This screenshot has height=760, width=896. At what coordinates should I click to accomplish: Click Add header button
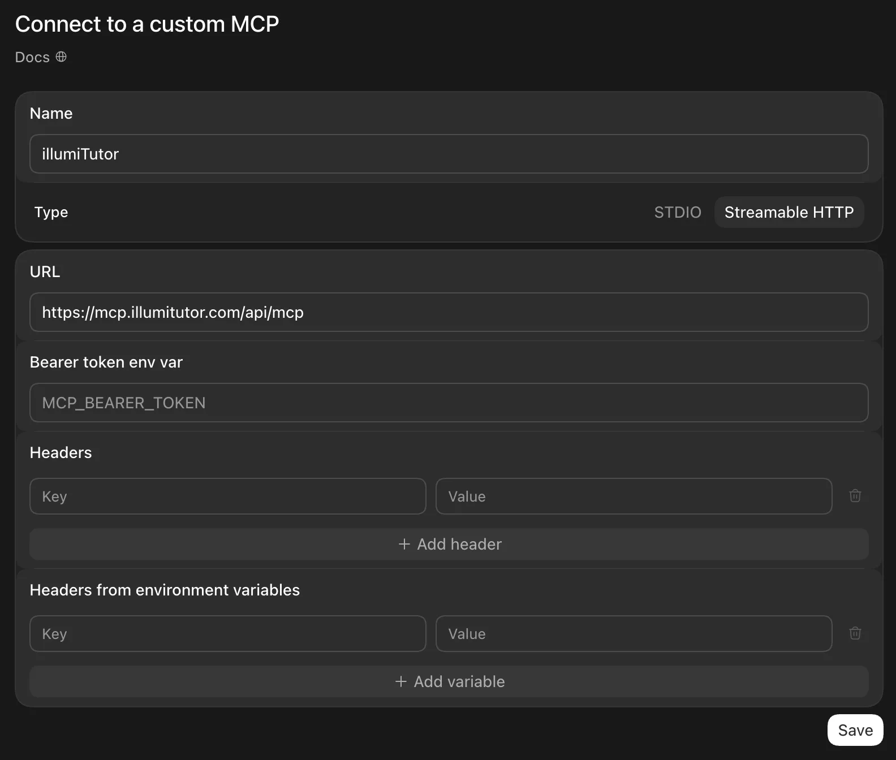pos(449,544)
